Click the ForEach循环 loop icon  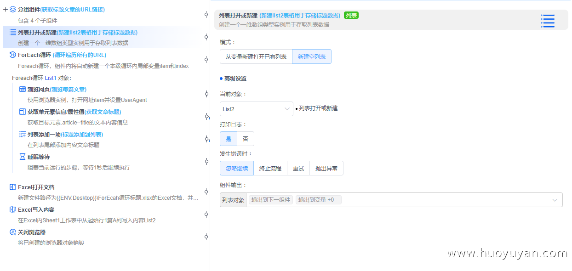pos(13,55)
